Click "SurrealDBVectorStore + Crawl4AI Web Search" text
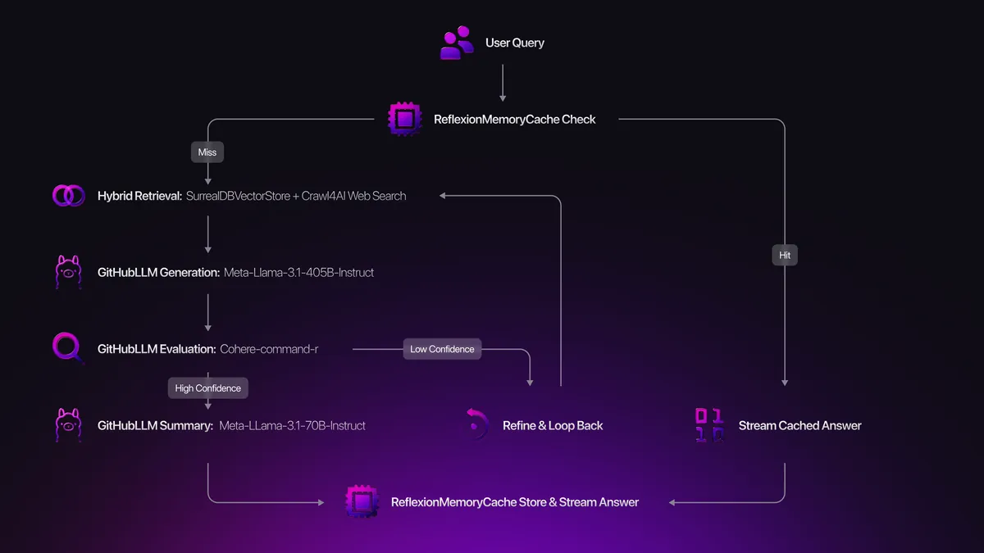Screen dimensions: 984x553 click(296, 196)
